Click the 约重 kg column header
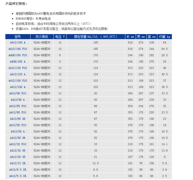Image resolution: width=193 pixels, height=180 pixels. coord(164,37)
